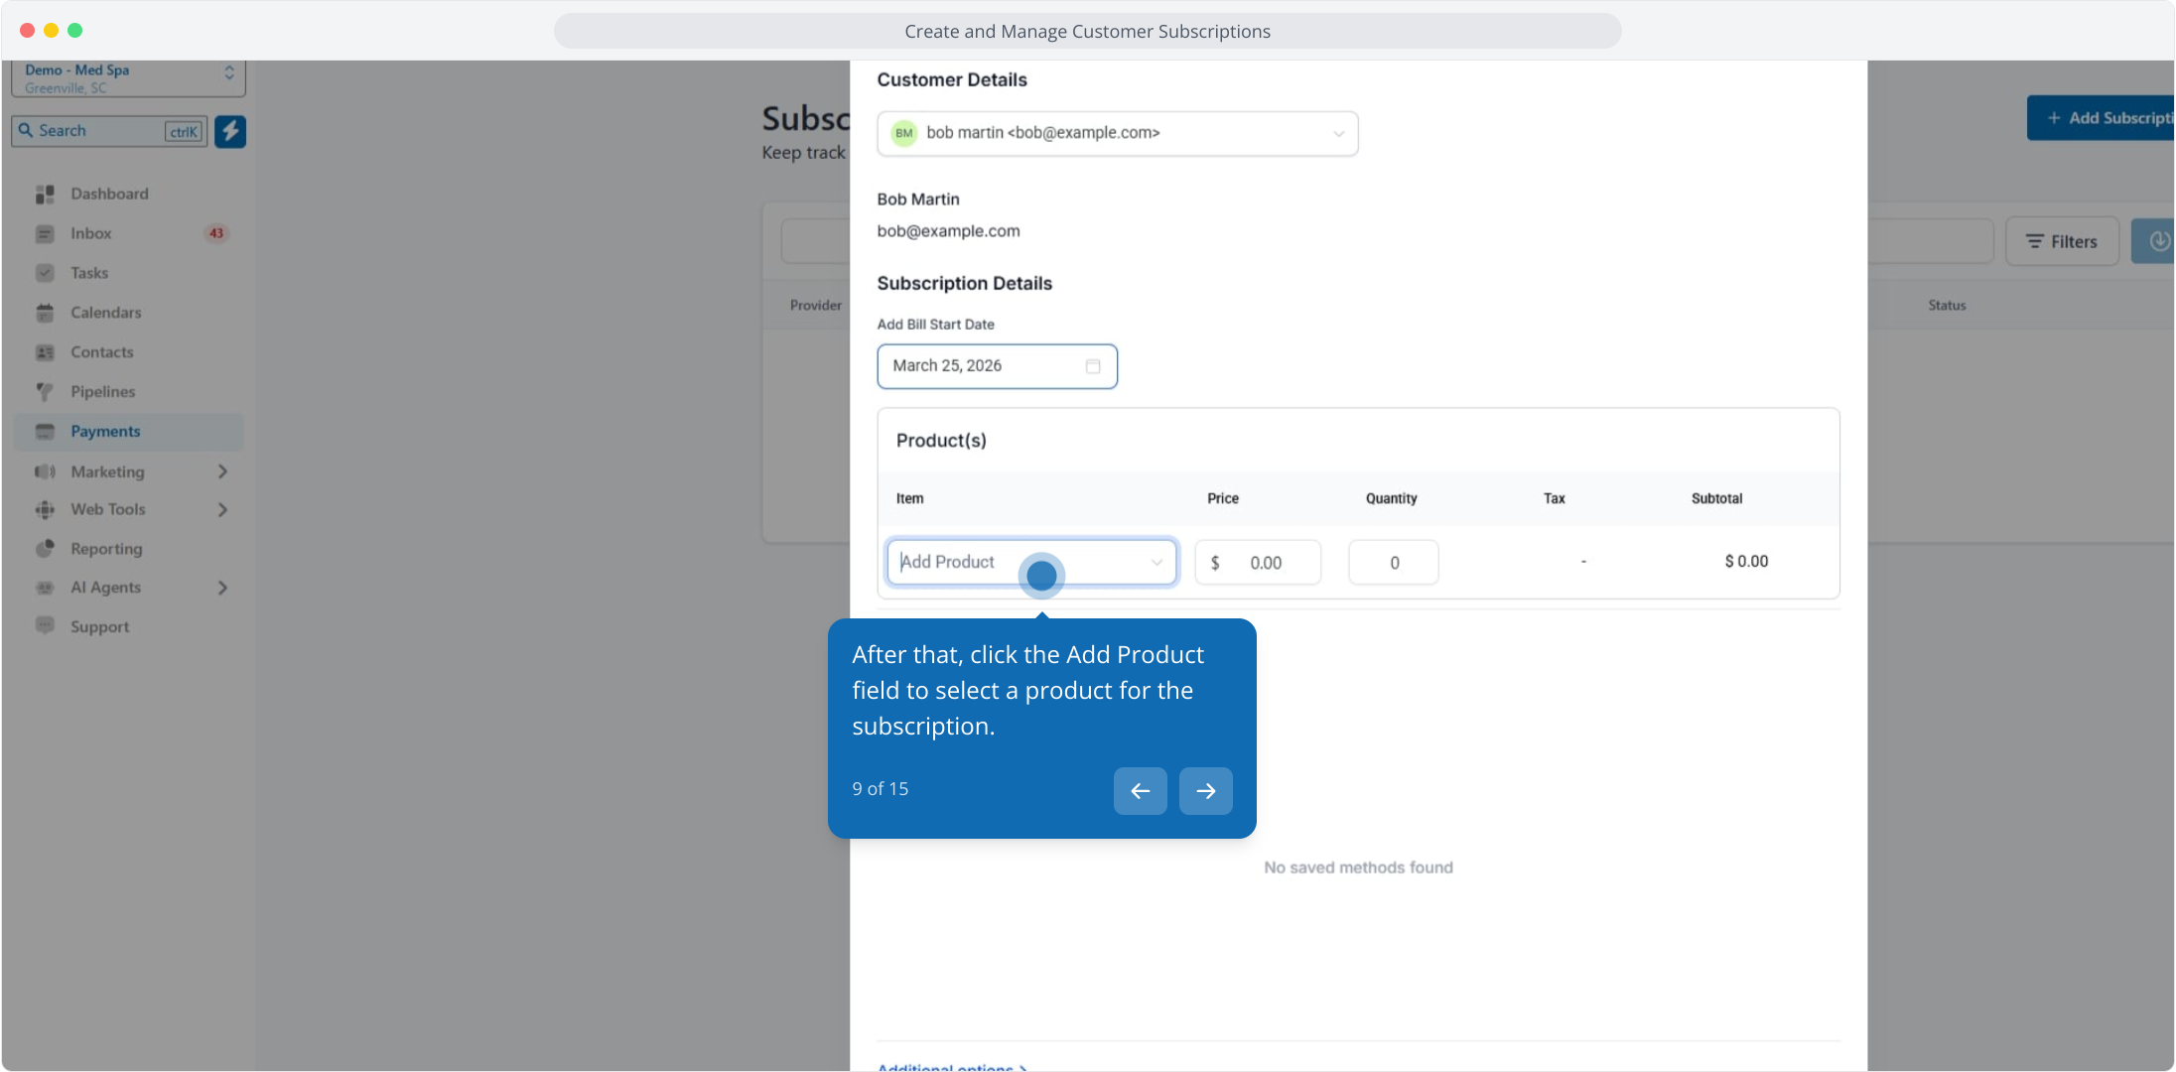
Task: Go back to previous tutorial step
Action: [1140, 791]
